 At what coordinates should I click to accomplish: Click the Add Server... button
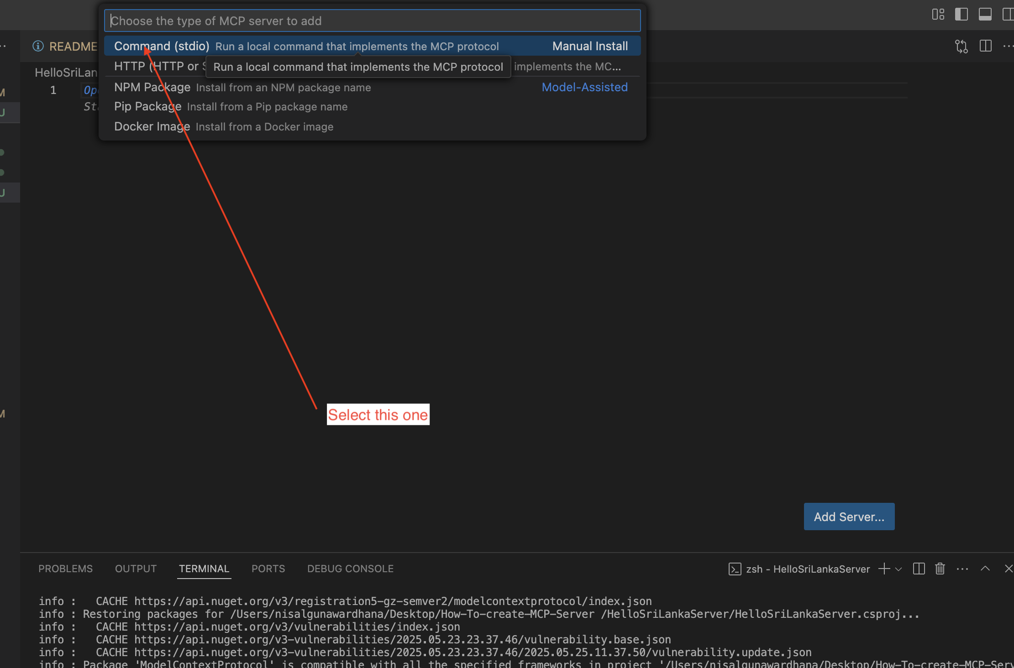[849, 517]
